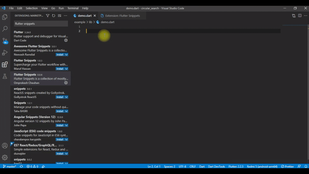Click Ln 2, Col 1 in status bar
The height and width of the screenshot is (174, 309).
tap(154, 167)
